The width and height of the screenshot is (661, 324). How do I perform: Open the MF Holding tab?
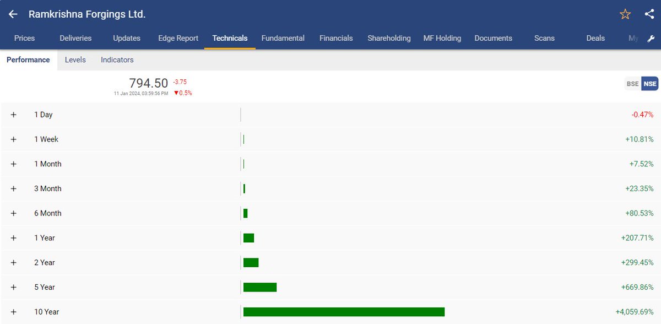(x=442, y=38)
